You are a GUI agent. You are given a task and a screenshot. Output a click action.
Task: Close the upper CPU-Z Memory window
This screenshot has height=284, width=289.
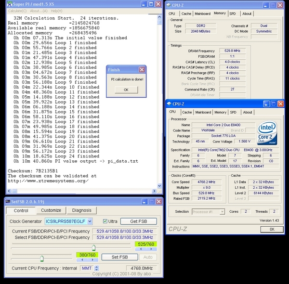coord(280,5)
